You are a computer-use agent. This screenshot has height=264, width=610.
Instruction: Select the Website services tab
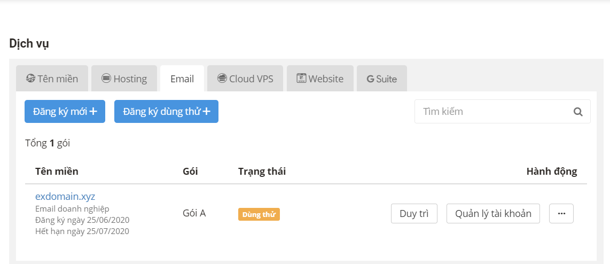click(x=320, y=79)
